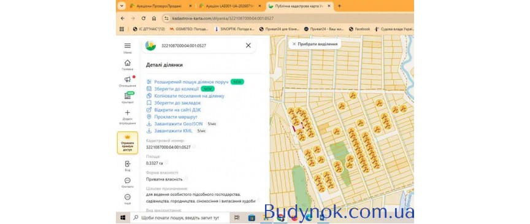The image size is (530, 224).
Task: Open Windows Start menu
Action: [x=123, y=218]
